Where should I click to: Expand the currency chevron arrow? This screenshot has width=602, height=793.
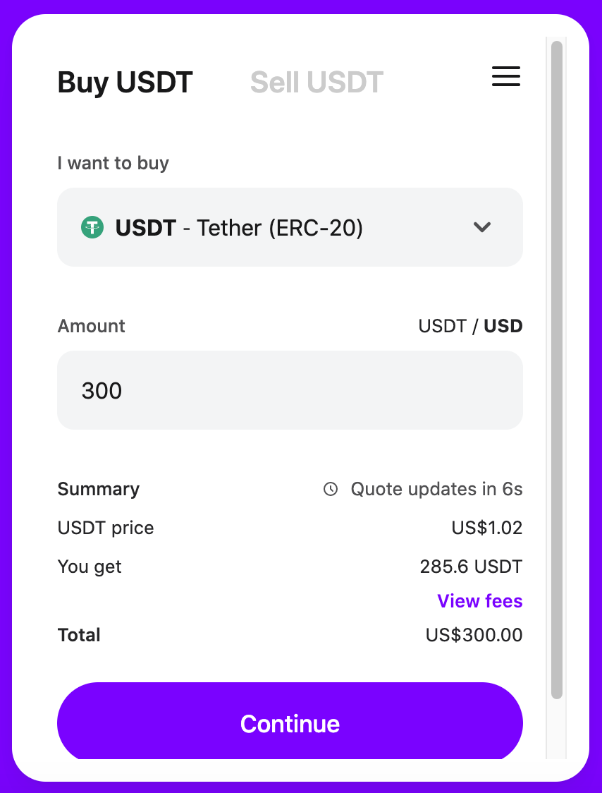481,227
